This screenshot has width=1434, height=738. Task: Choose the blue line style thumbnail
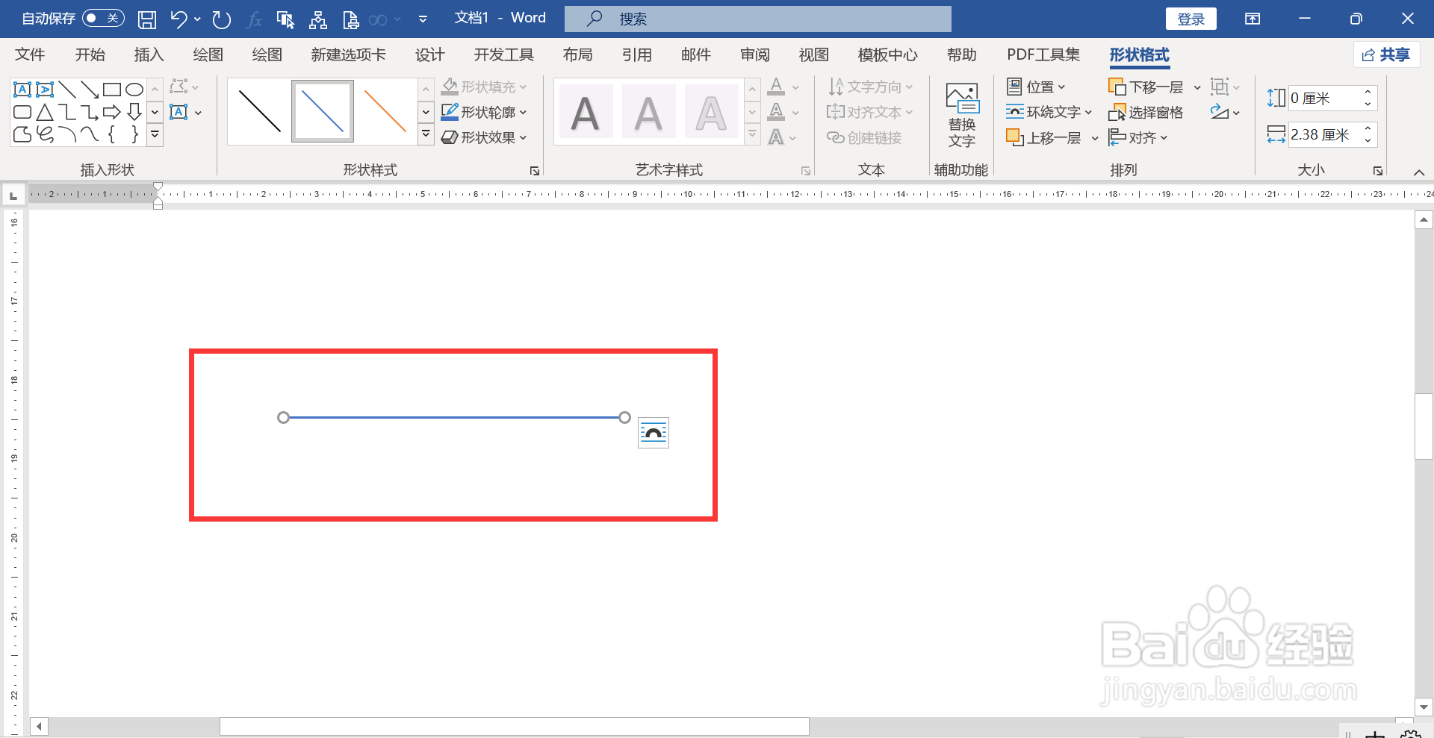323,111
